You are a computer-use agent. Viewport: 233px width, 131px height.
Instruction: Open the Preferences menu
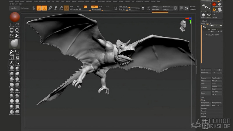pyautogui.click(x=100, y=1)
